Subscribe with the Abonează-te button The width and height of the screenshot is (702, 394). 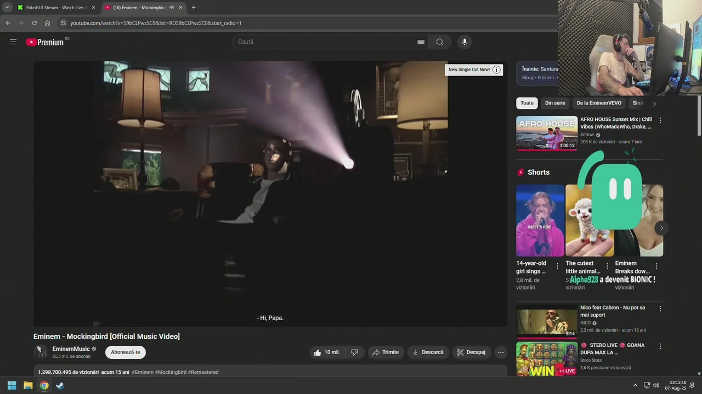pyautogui.click(x=126, y=352)
